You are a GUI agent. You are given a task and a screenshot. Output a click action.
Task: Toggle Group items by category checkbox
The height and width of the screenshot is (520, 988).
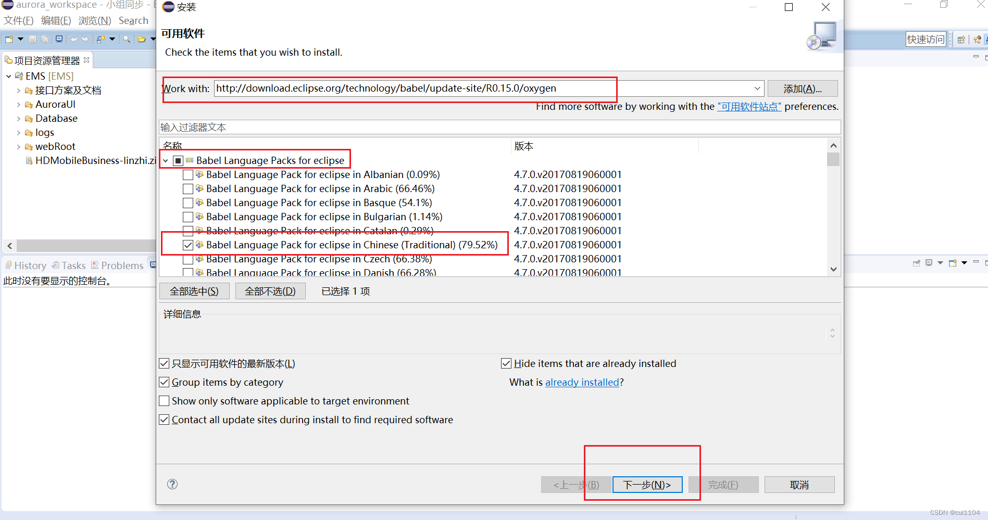164,382
